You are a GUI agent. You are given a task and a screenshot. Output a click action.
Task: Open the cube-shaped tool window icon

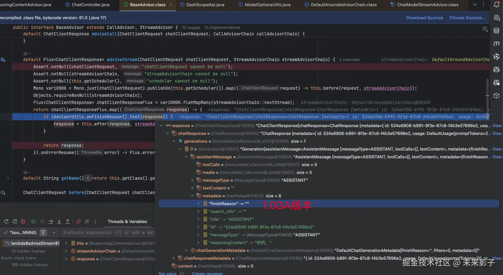[x=496, y=96]
